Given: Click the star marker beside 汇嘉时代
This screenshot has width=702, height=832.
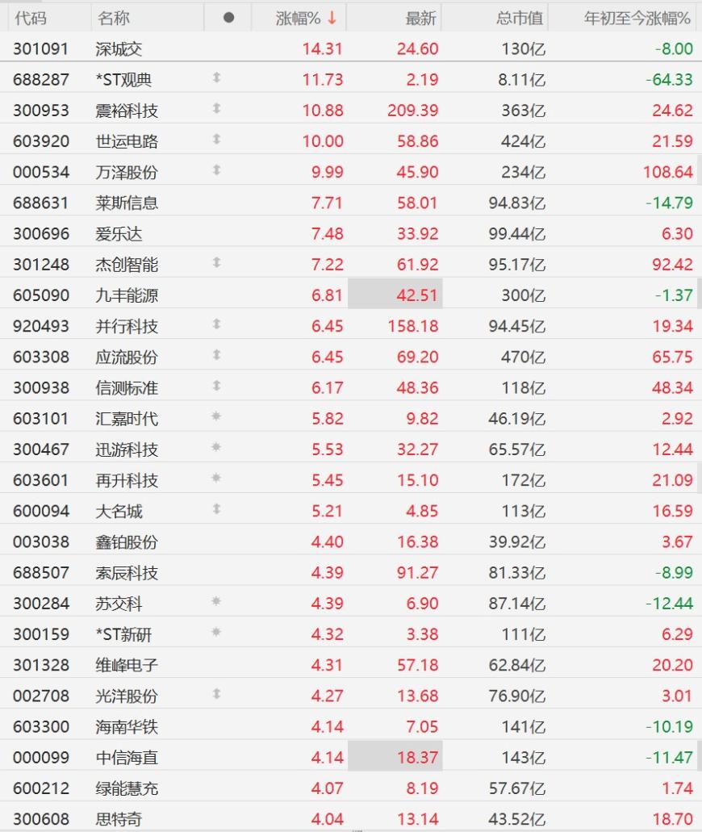Looking at the screenshot, I should tap(216, 417).
